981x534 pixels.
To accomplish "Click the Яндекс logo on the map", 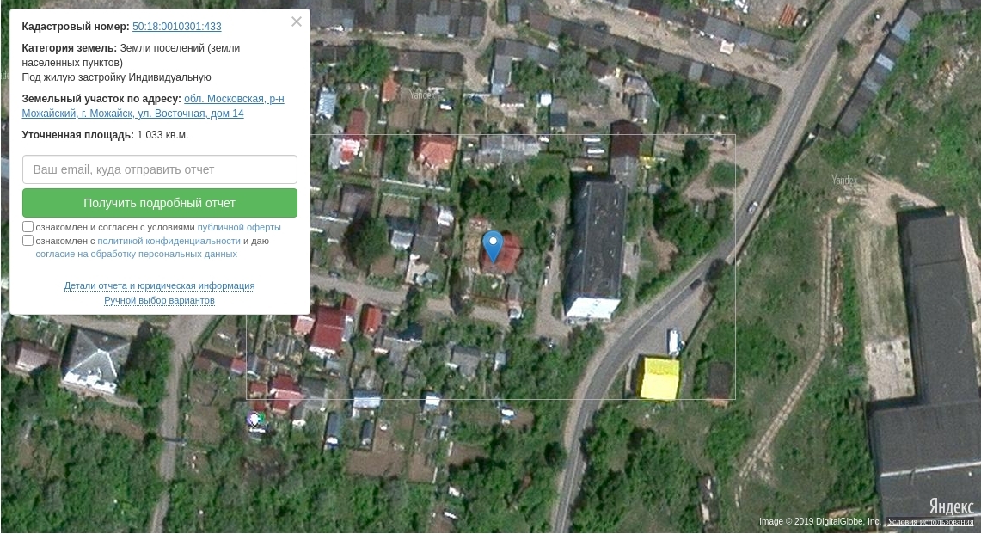I will pos(951,506).
